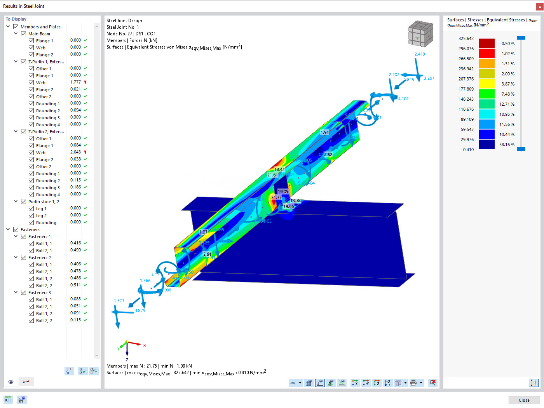
Task: Open the print button dropdown arrow
Action: click(421, 383)
